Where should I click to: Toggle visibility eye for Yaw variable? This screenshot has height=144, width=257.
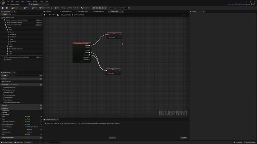[41, 119]
